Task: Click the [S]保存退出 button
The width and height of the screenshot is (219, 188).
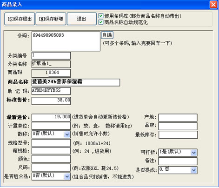Action: point(20,19)
